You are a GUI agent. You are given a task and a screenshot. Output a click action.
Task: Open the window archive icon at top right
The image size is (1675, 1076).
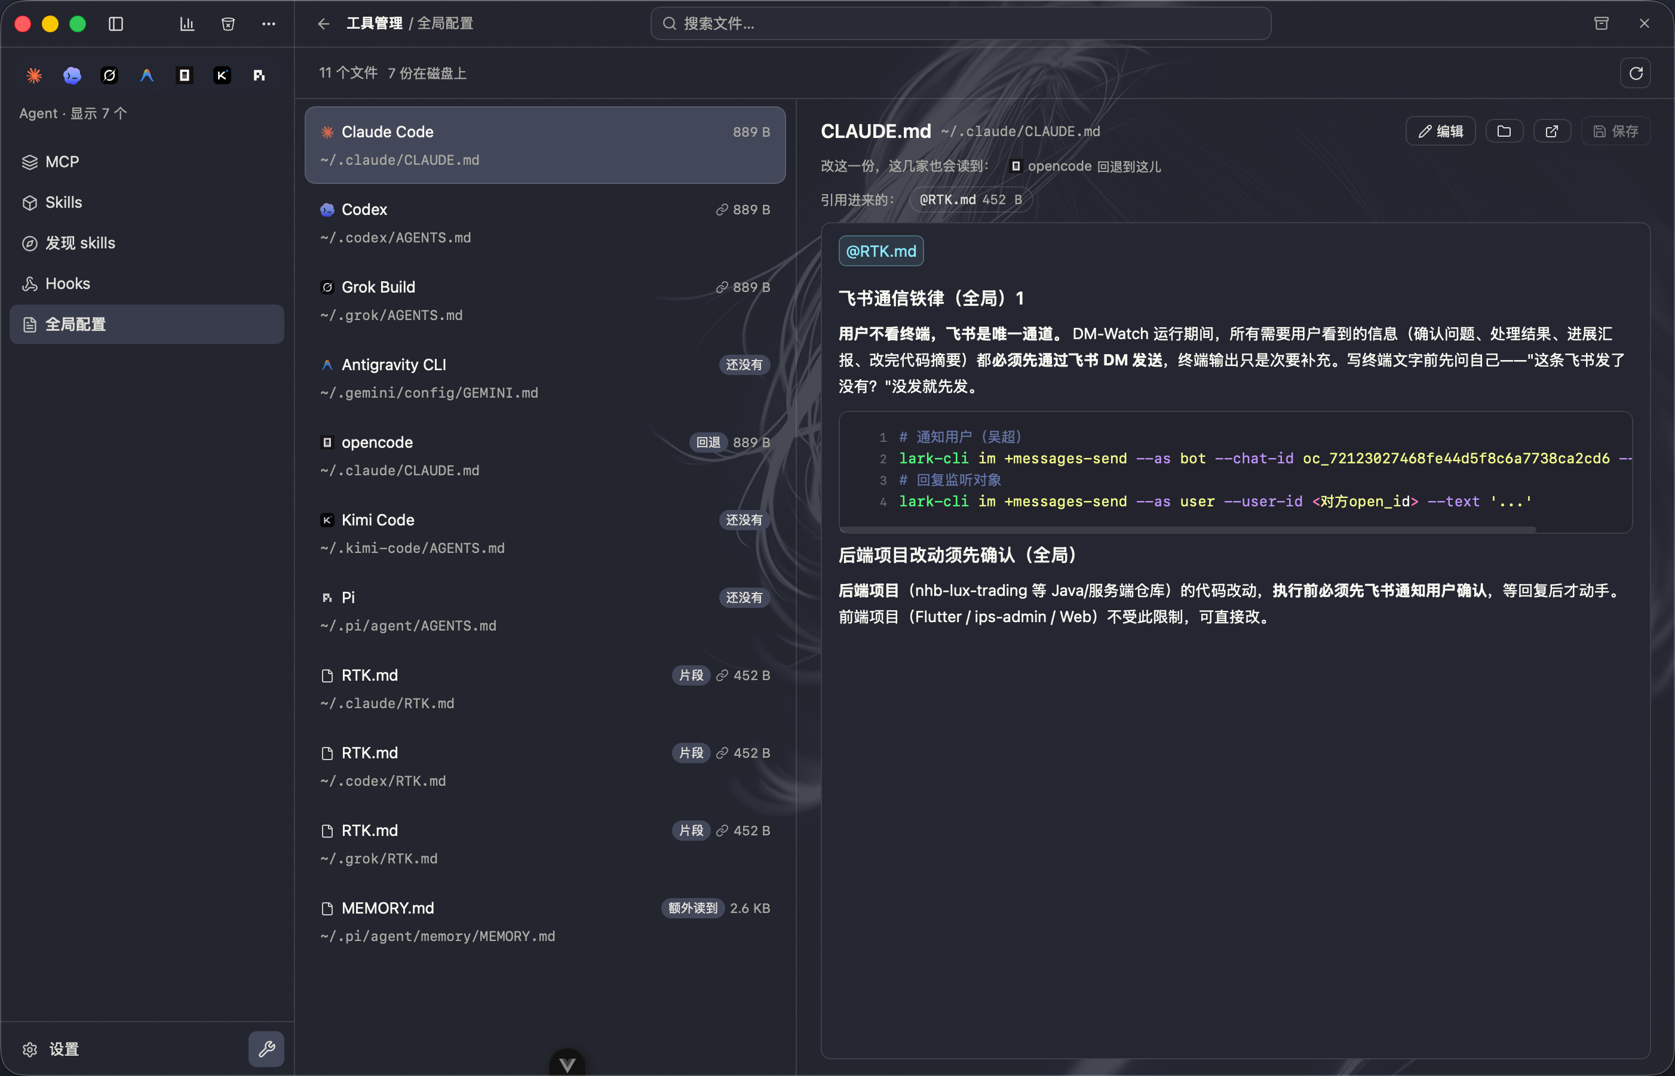point(1602,24)
